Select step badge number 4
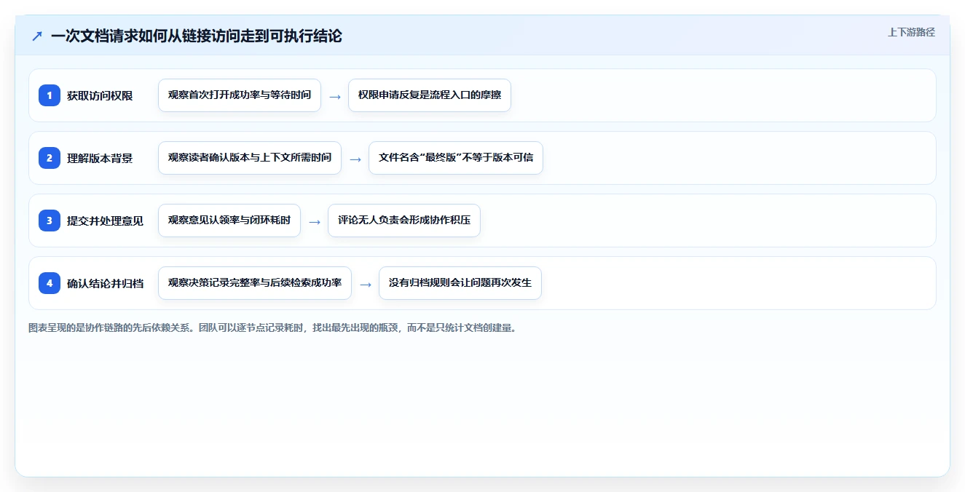The width and height of the screenshot is (965, 492). tap(50, 283)
